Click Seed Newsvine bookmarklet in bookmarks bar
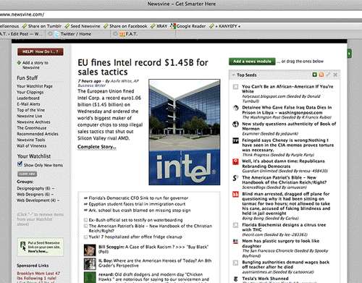The width and height of the screenshot is (362, 283). [83, 26]
